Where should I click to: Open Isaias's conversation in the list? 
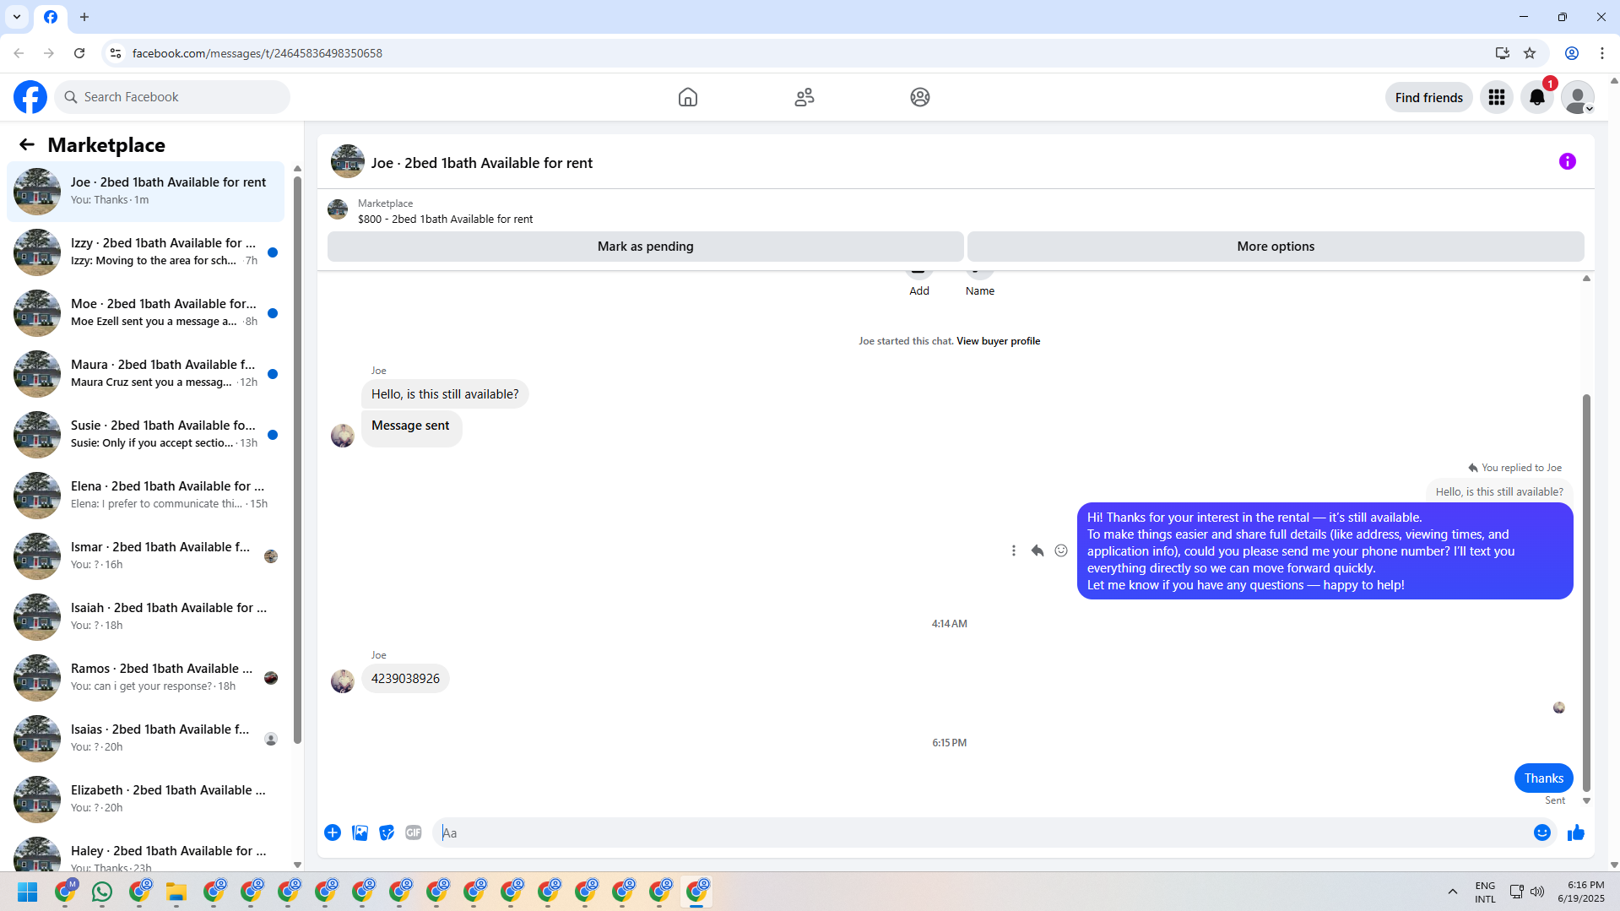click(x=145, y=738)
